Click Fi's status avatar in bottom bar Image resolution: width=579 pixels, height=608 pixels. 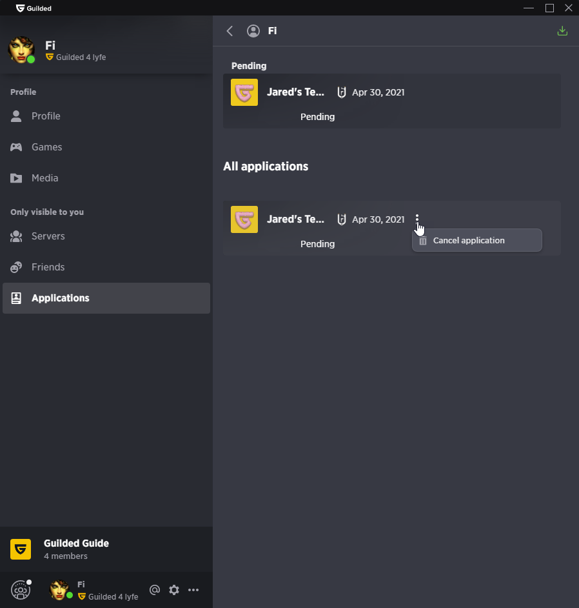pos(60,590)
